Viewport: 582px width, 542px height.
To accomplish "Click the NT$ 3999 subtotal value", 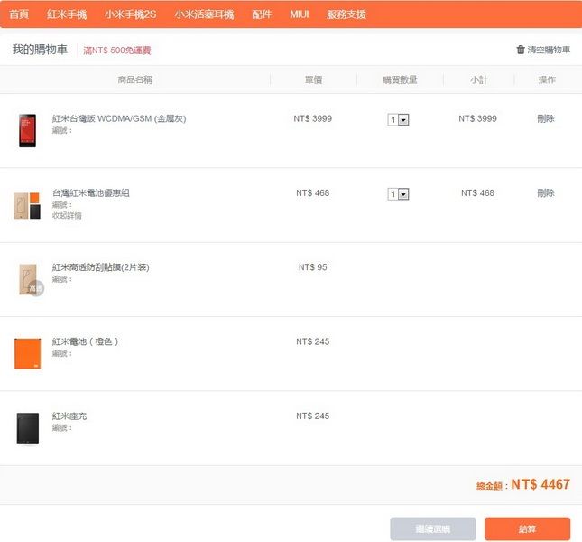I will click(x=477, y=118).
